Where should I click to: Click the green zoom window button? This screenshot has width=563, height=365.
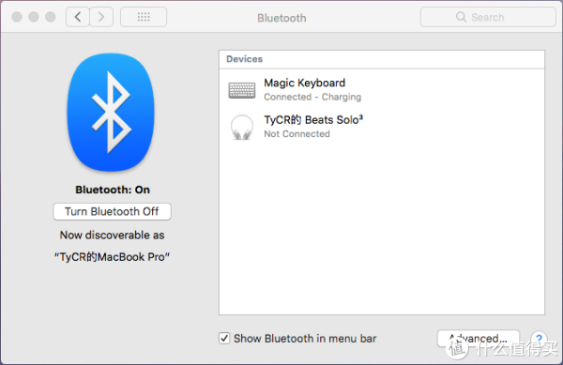51,17
